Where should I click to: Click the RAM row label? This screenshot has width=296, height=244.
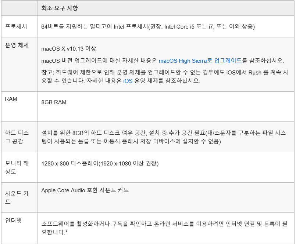(11, 99)
